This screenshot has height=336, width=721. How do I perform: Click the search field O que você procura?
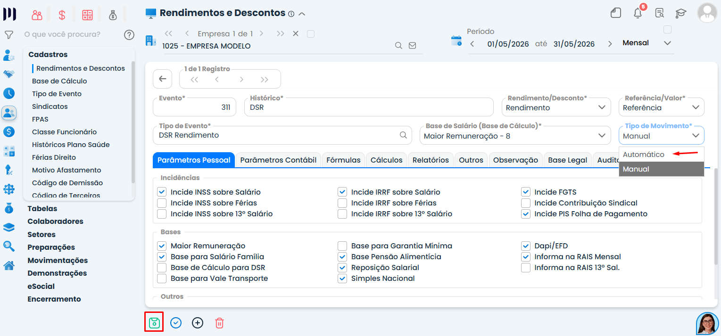(62, 34)
